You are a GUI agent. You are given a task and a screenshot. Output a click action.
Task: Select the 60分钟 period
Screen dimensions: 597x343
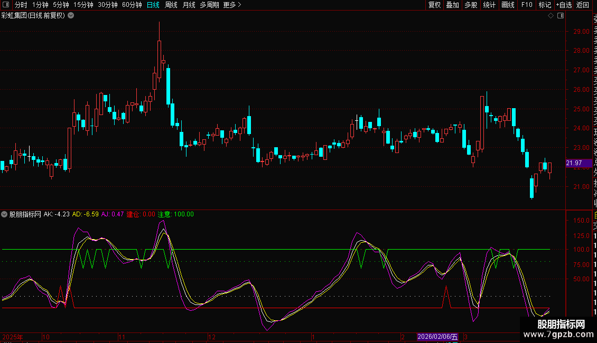click(x=132, y=5)
